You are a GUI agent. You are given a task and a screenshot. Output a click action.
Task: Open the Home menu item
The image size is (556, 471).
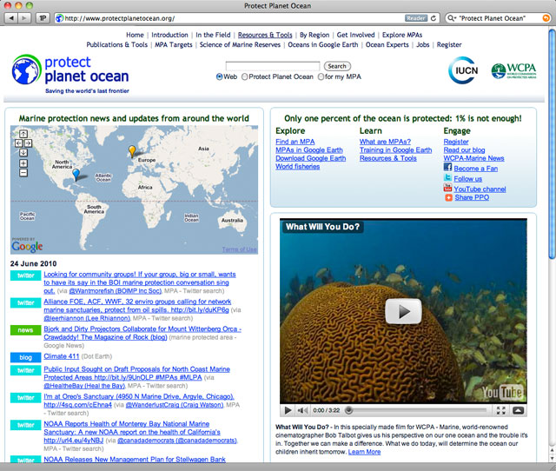coord(135,35)
